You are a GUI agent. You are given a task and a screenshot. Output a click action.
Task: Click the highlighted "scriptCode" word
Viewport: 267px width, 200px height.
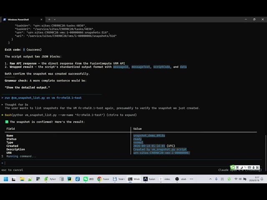pos(161,67)
